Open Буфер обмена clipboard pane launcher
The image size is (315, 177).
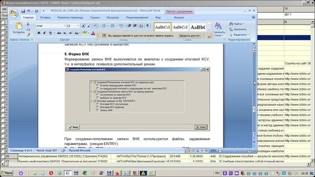32,40
